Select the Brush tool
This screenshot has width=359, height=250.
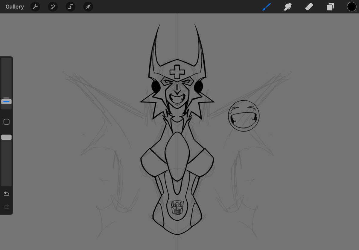click(x=266, y=7)
